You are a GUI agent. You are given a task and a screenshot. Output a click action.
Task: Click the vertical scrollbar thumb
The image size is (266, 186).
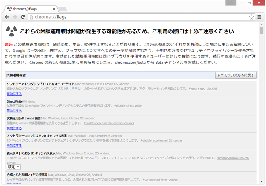click(261, 31)
